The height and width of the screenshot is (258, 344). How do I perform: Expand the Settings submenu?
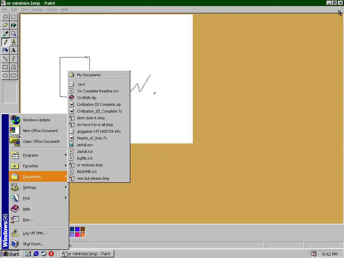coord(38,187)
